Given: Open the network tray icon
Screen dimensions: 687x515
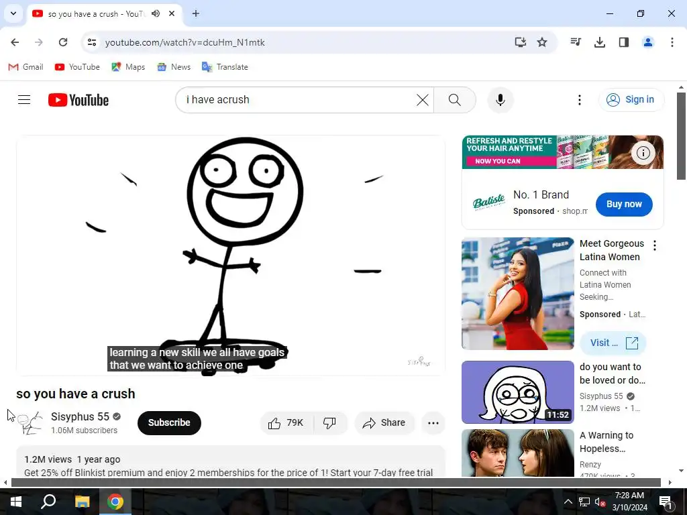Looking at the screenshot, I should coord(584,502).
